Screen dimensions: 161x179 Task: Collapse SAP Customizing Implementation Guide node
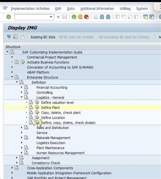(7, 52)
